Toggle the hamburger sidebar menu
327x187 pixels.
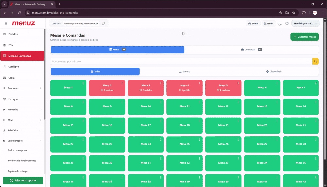6,23
